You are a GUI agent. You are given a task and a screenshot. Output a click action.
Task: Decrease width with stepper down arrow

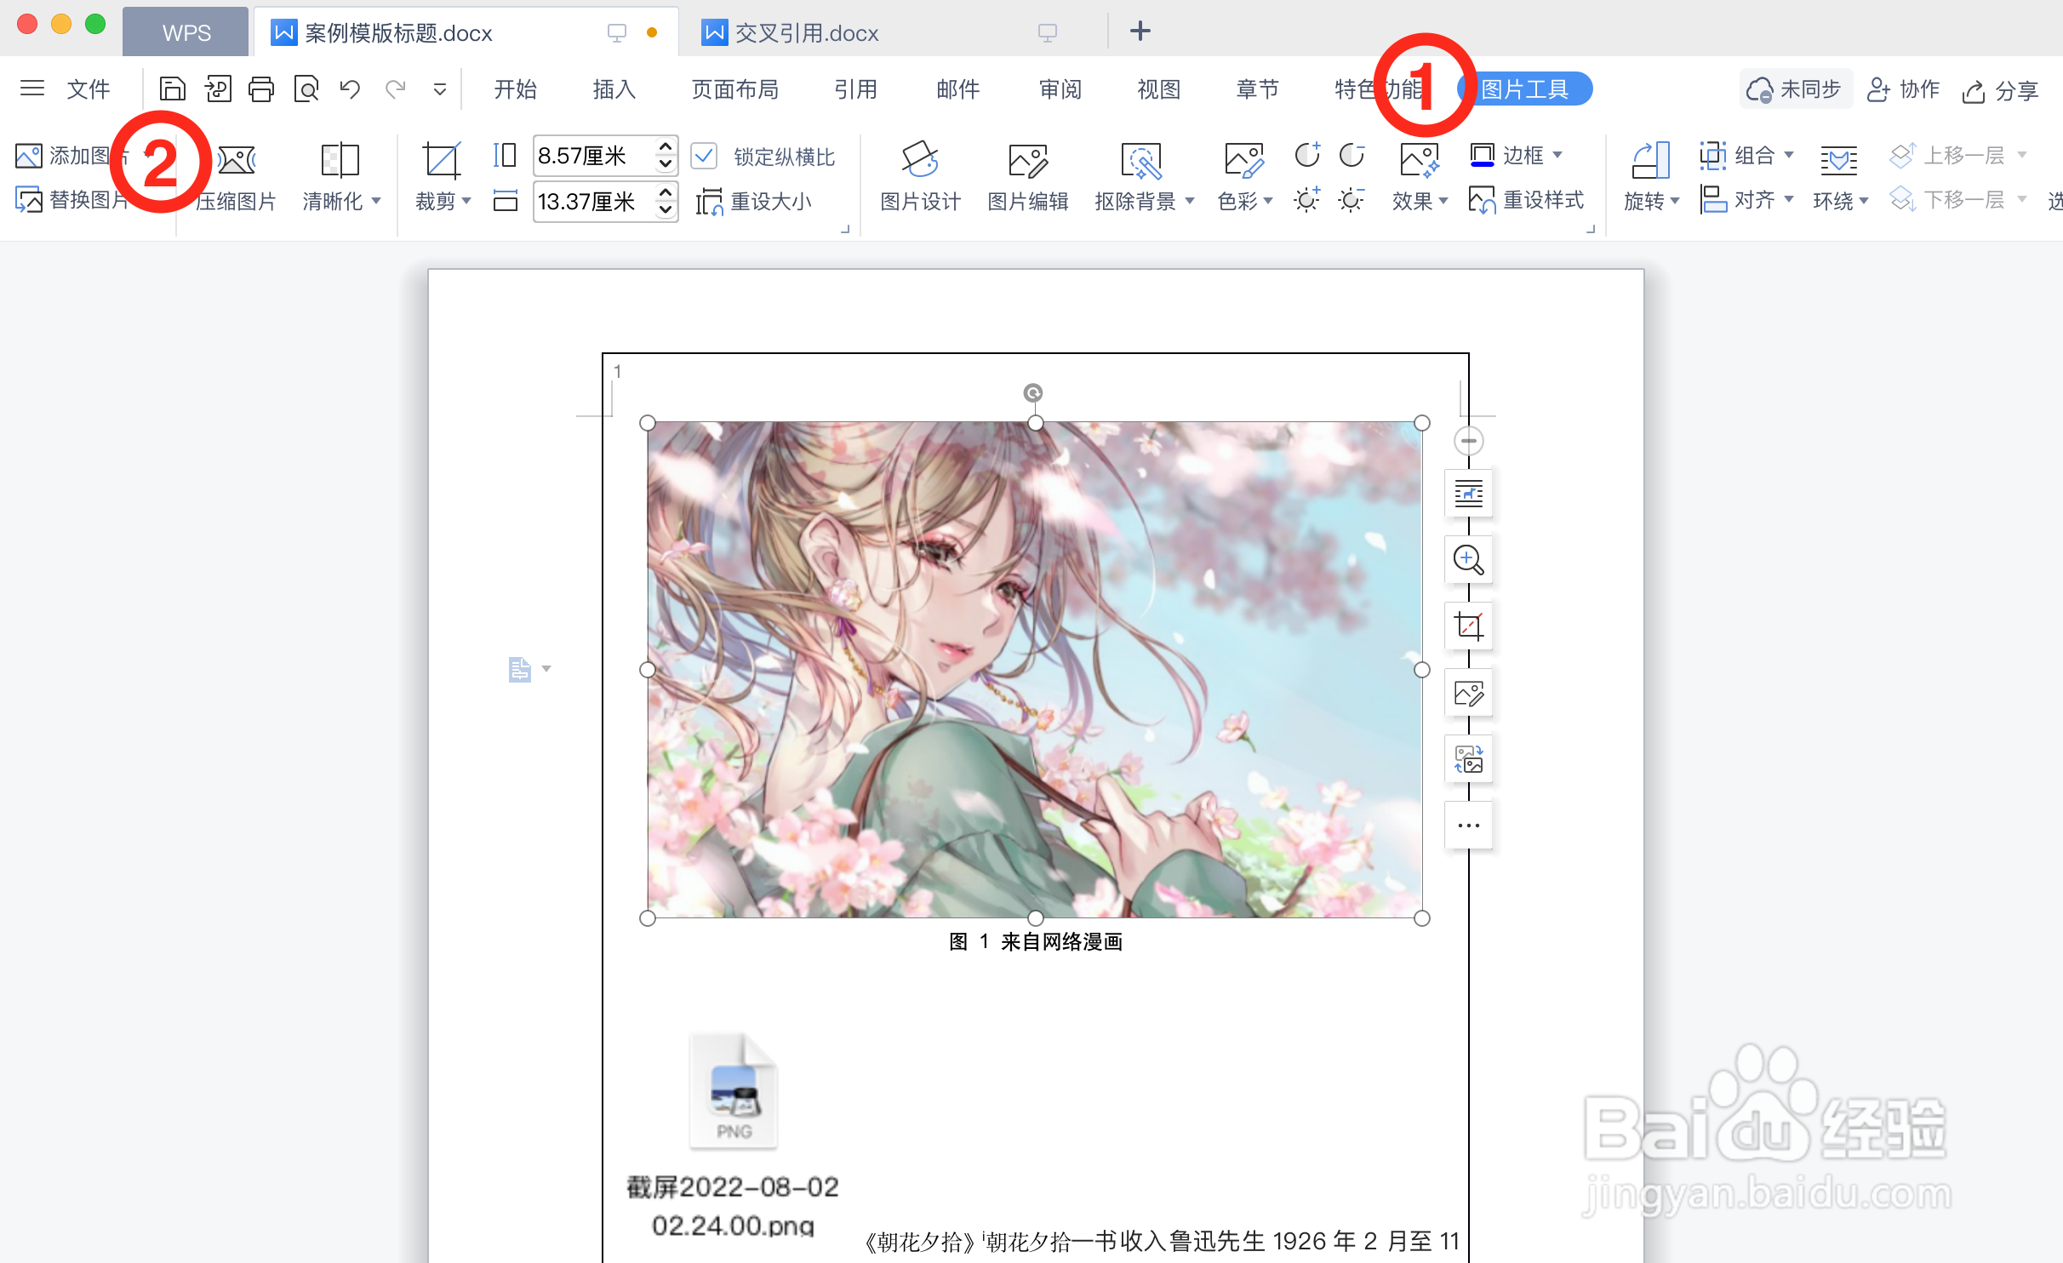[x=666, y=210]
